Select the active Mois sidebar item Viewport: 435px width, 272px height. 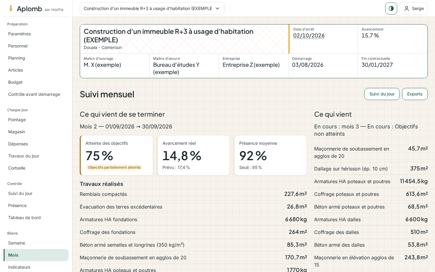pos(36,255)
